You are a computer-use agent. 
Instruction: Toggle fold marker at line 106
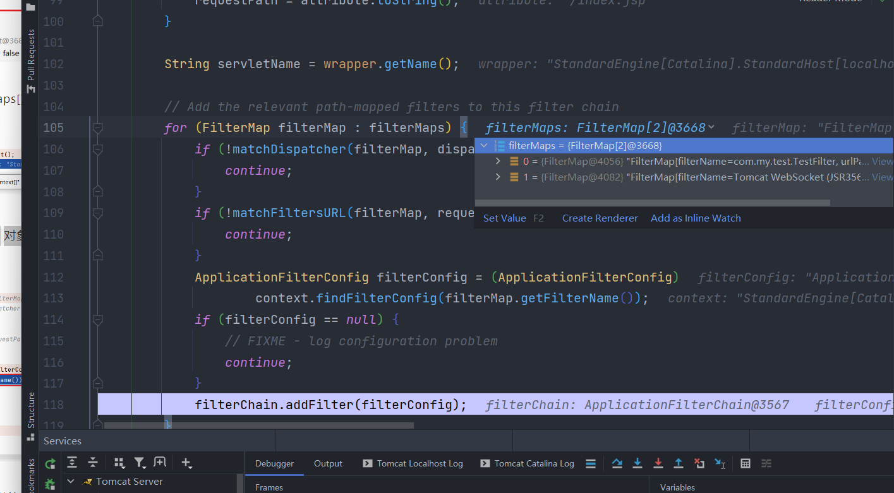[97, 149]
